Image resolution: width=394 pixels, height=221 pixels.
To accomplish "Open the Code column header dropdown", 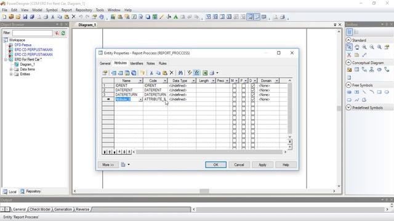I will pyautogui.click(x=165, y=80).
